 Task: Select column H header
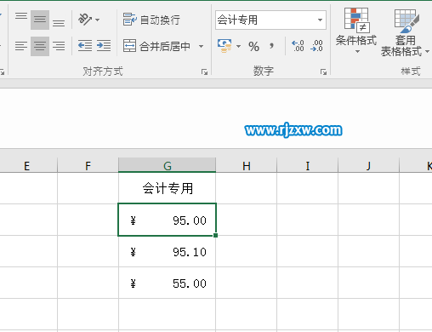[x=247, y=165]
